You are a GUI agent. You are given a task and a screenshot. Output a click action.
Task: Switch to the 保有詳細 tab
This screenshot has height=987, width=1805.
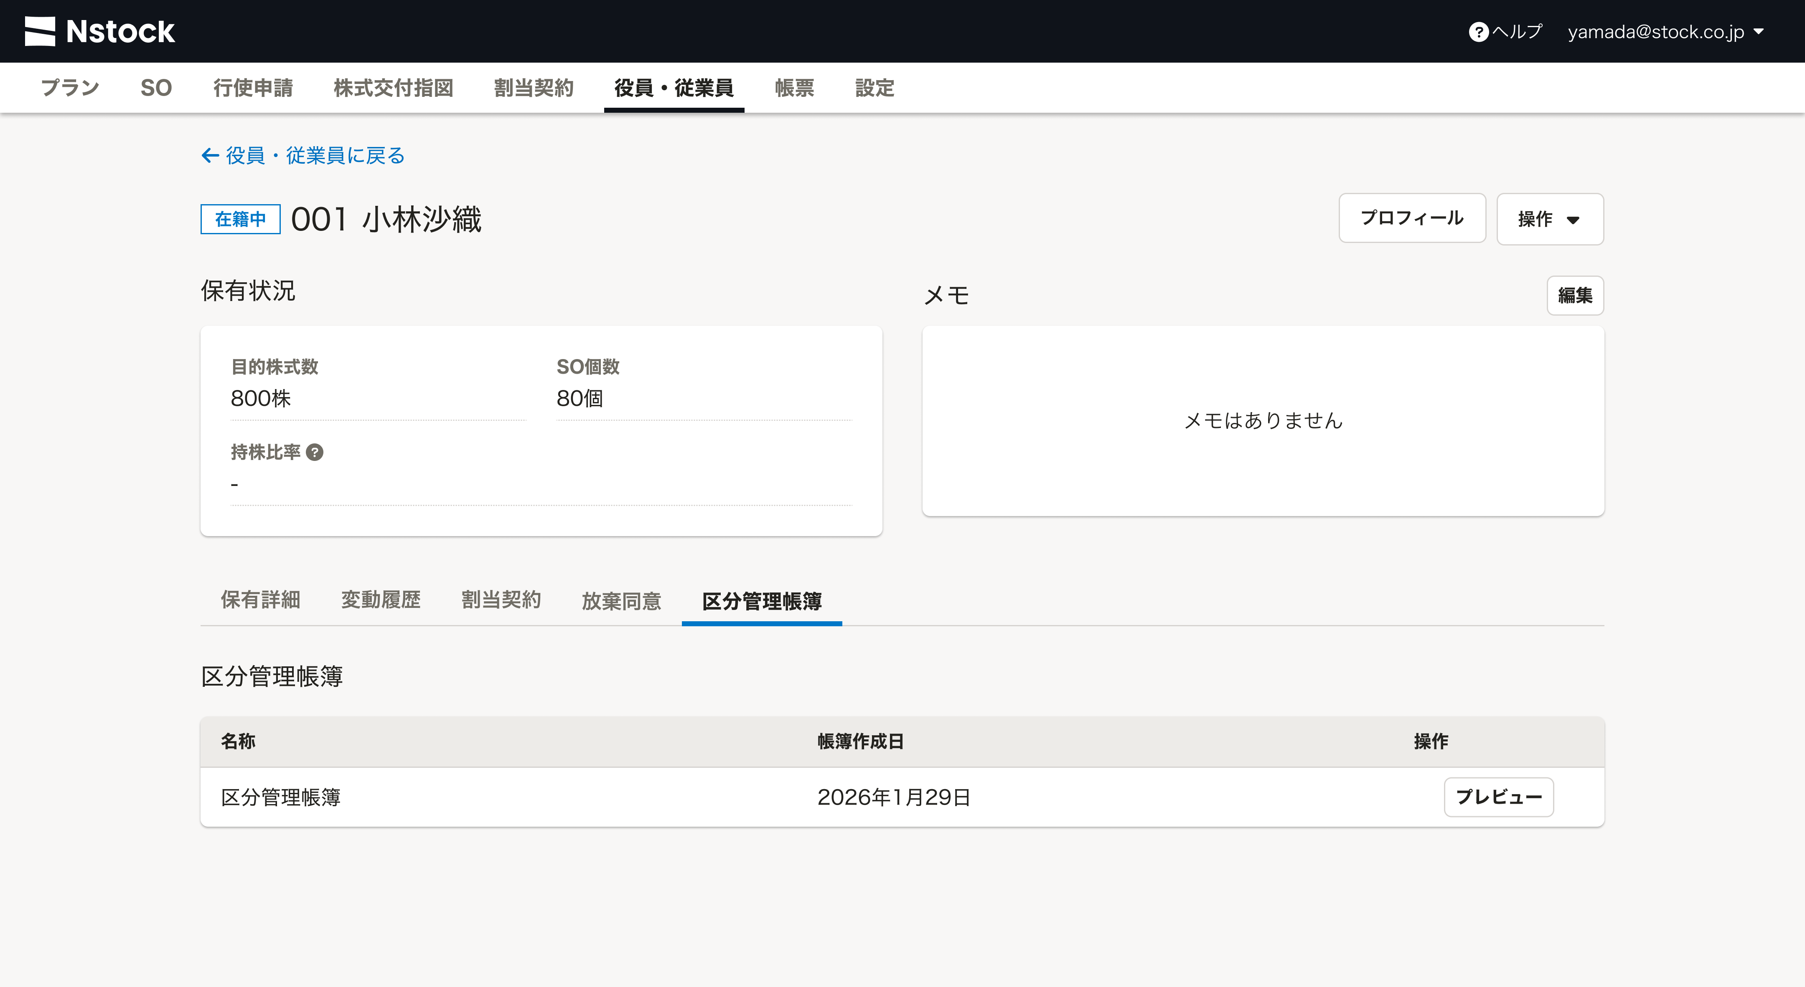pos(260,600)
